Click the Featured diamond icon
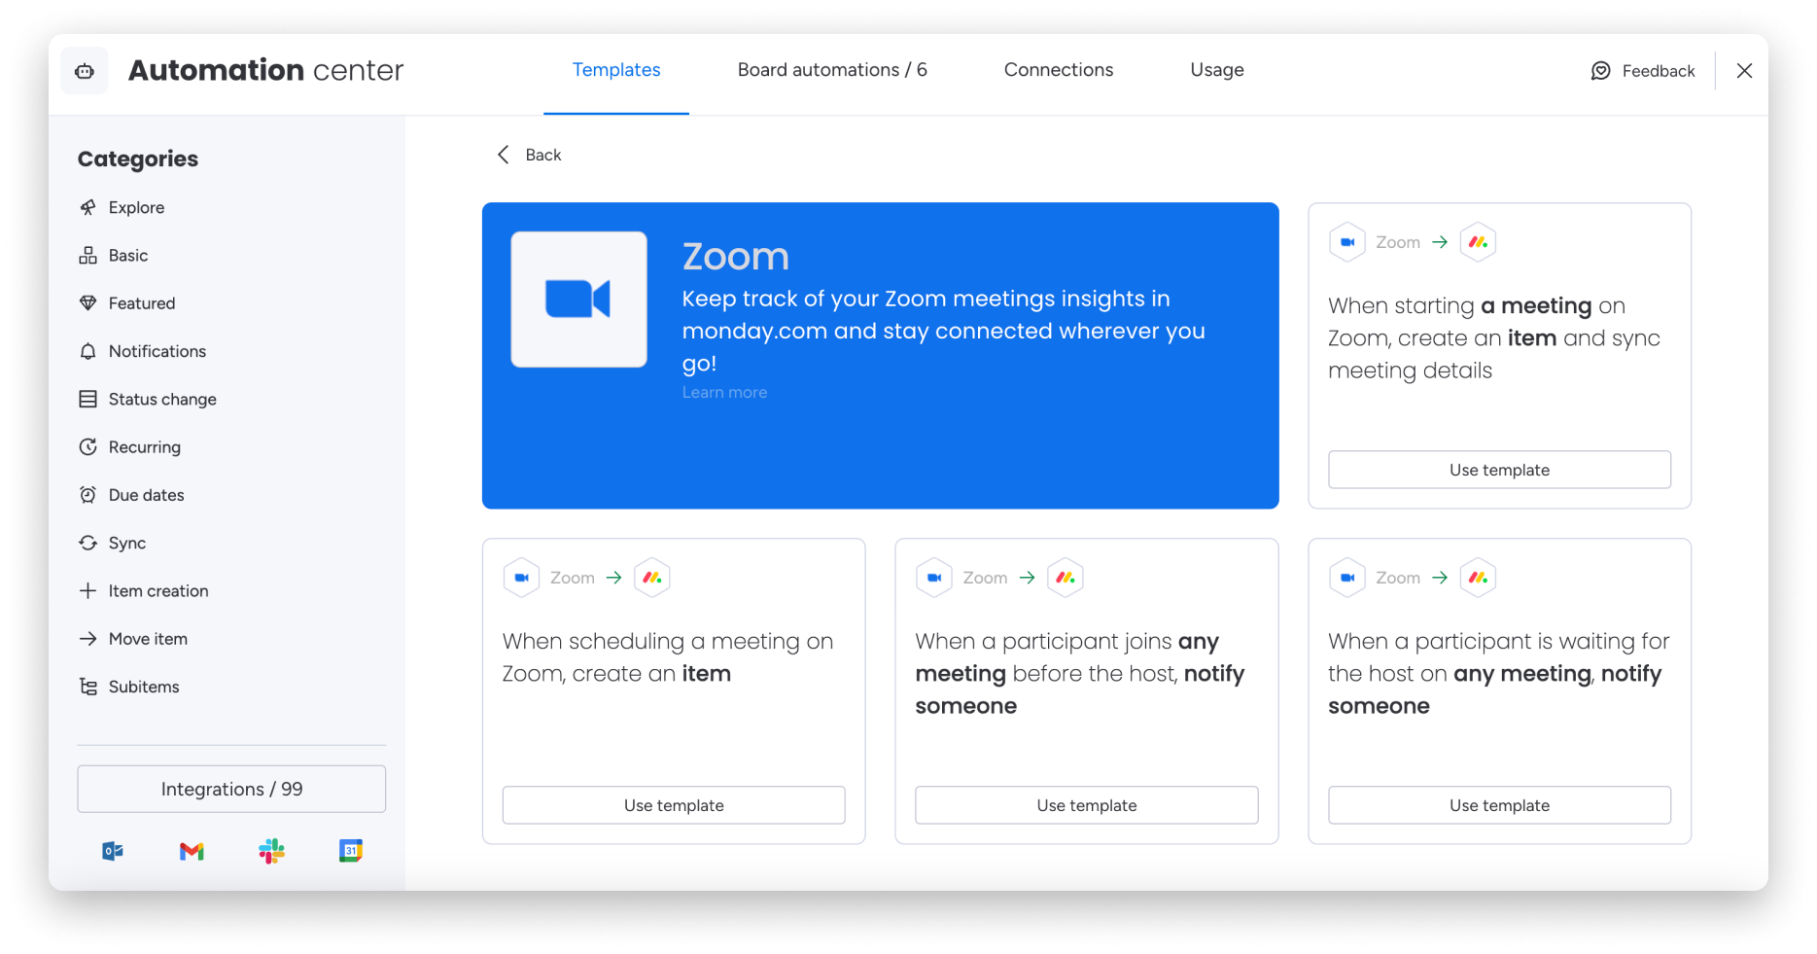 pos(88,303)
